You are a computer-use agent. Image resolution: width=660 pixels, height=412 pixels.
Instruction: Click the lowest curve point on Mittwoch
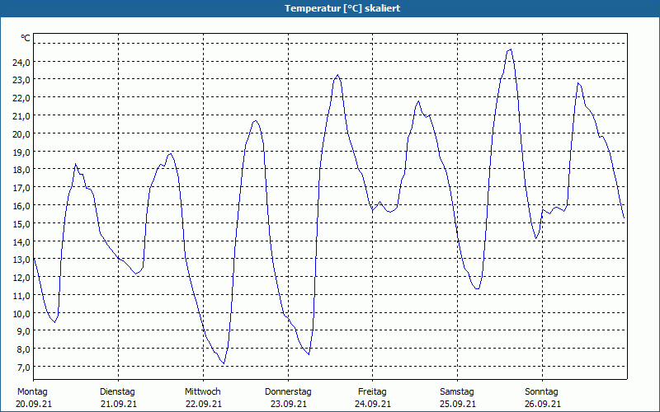point(223,363)
